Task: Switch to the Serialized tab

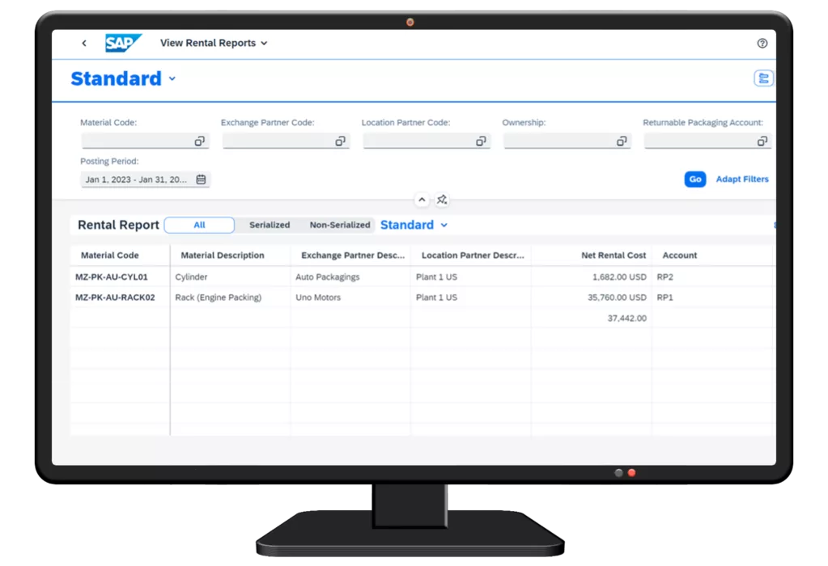Action: [x=270, y=226]
